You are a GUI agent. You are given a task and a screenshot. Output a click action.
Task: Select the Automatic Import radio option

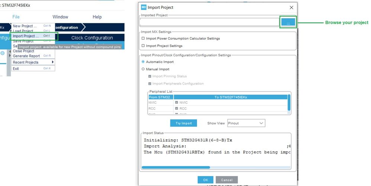[143, 62]
